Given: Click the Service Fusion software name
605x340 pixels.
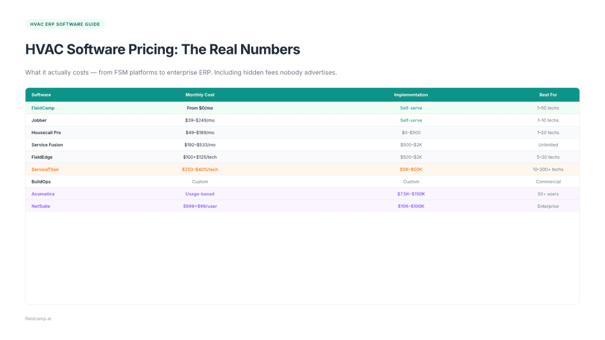Looking at the screenshot, I should (x=47, y=145).
